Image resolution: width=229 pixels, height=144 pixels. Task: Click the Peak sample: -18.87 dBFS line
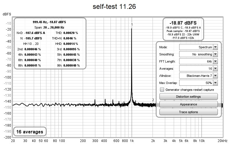click(x=183, y=31)
